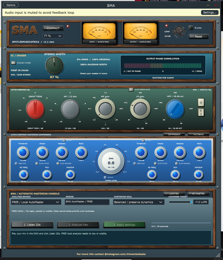Click the right compressor MAKEUP knob
This screenshot has height=260, width=223.
198,175
